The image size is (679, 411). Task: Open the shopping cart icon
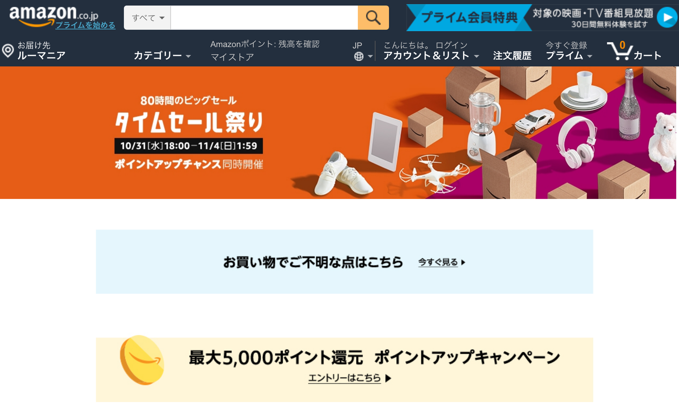pos(619,51)
